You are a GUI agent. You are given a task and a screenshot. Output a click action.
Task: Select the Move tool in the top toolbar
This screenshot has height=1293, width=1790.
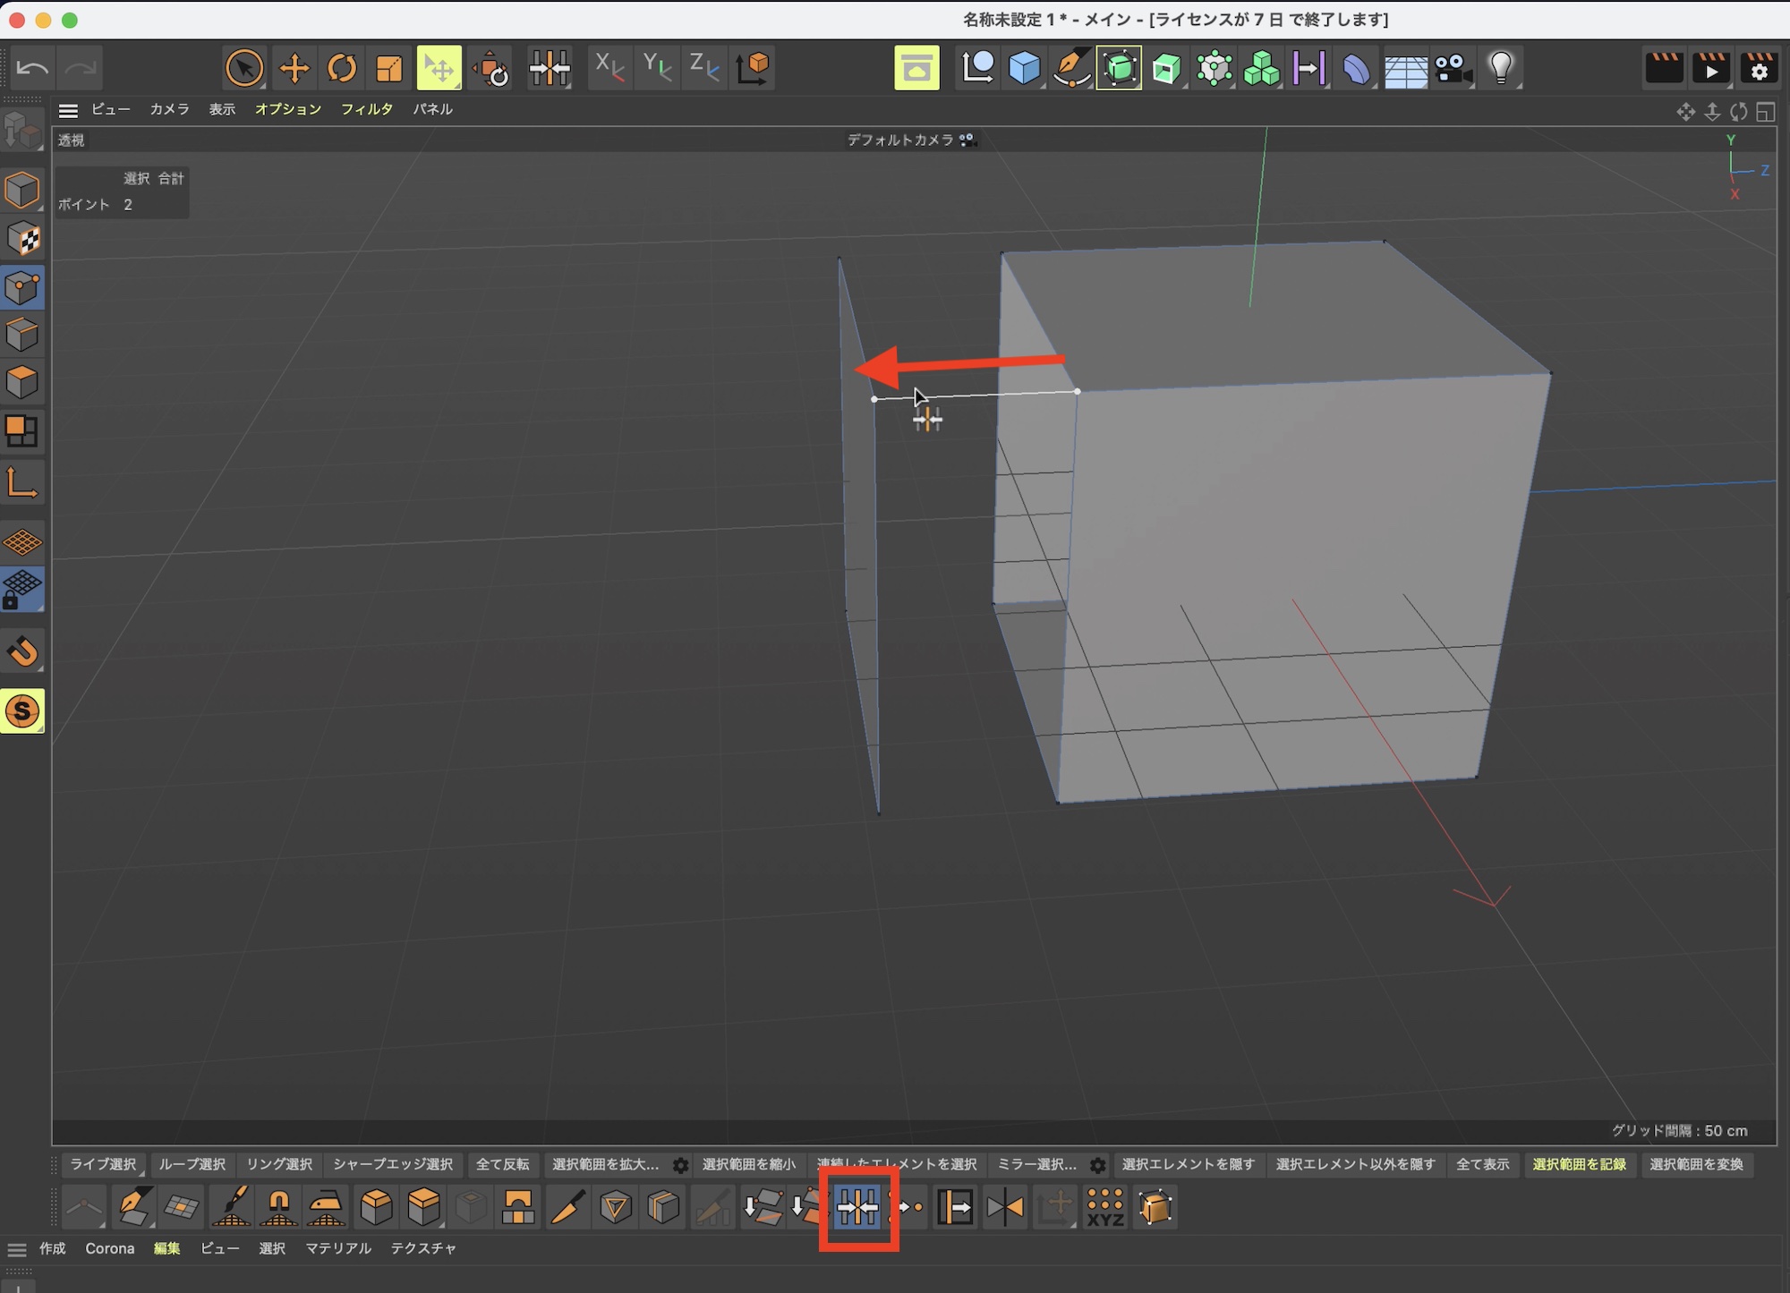tap(294, 68)
